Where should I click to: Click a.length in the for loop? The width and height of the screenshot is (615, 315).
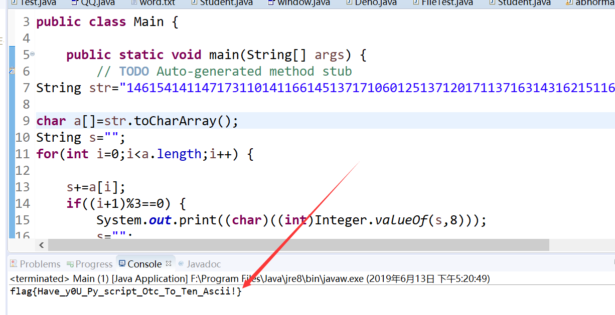tap(172, 154)
